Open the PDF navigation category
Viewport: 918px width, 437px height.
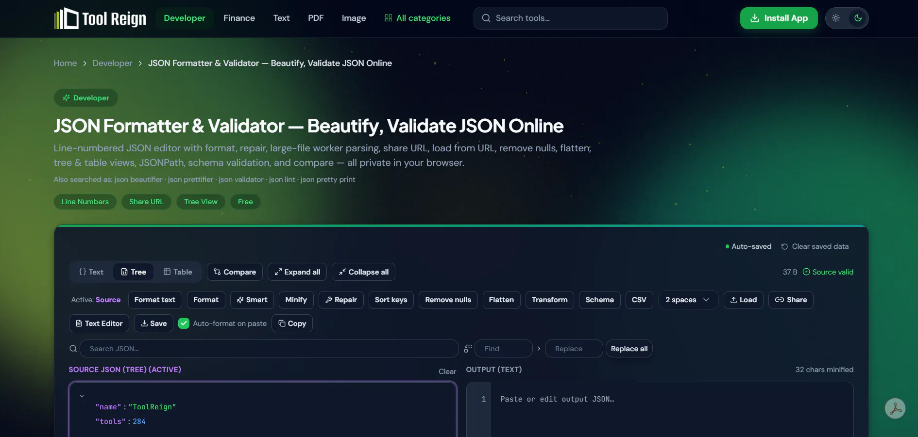pyautogui.click(x=316, y=18)
